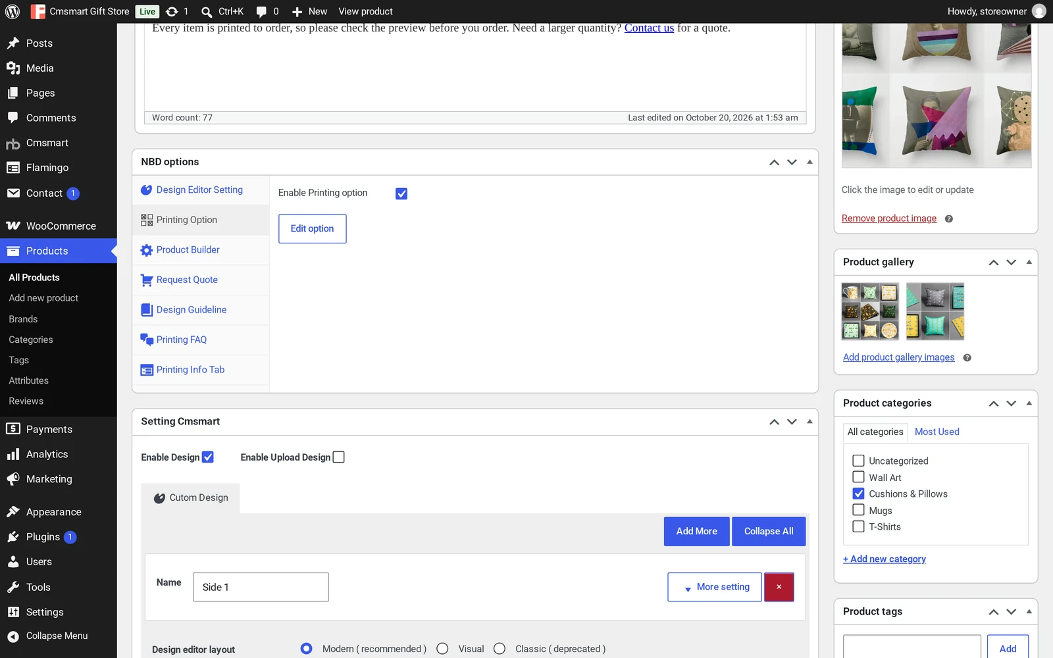Screen dimensions: 1053x658
Task: Open the Contact envelope icon
Action: (13, 193)
